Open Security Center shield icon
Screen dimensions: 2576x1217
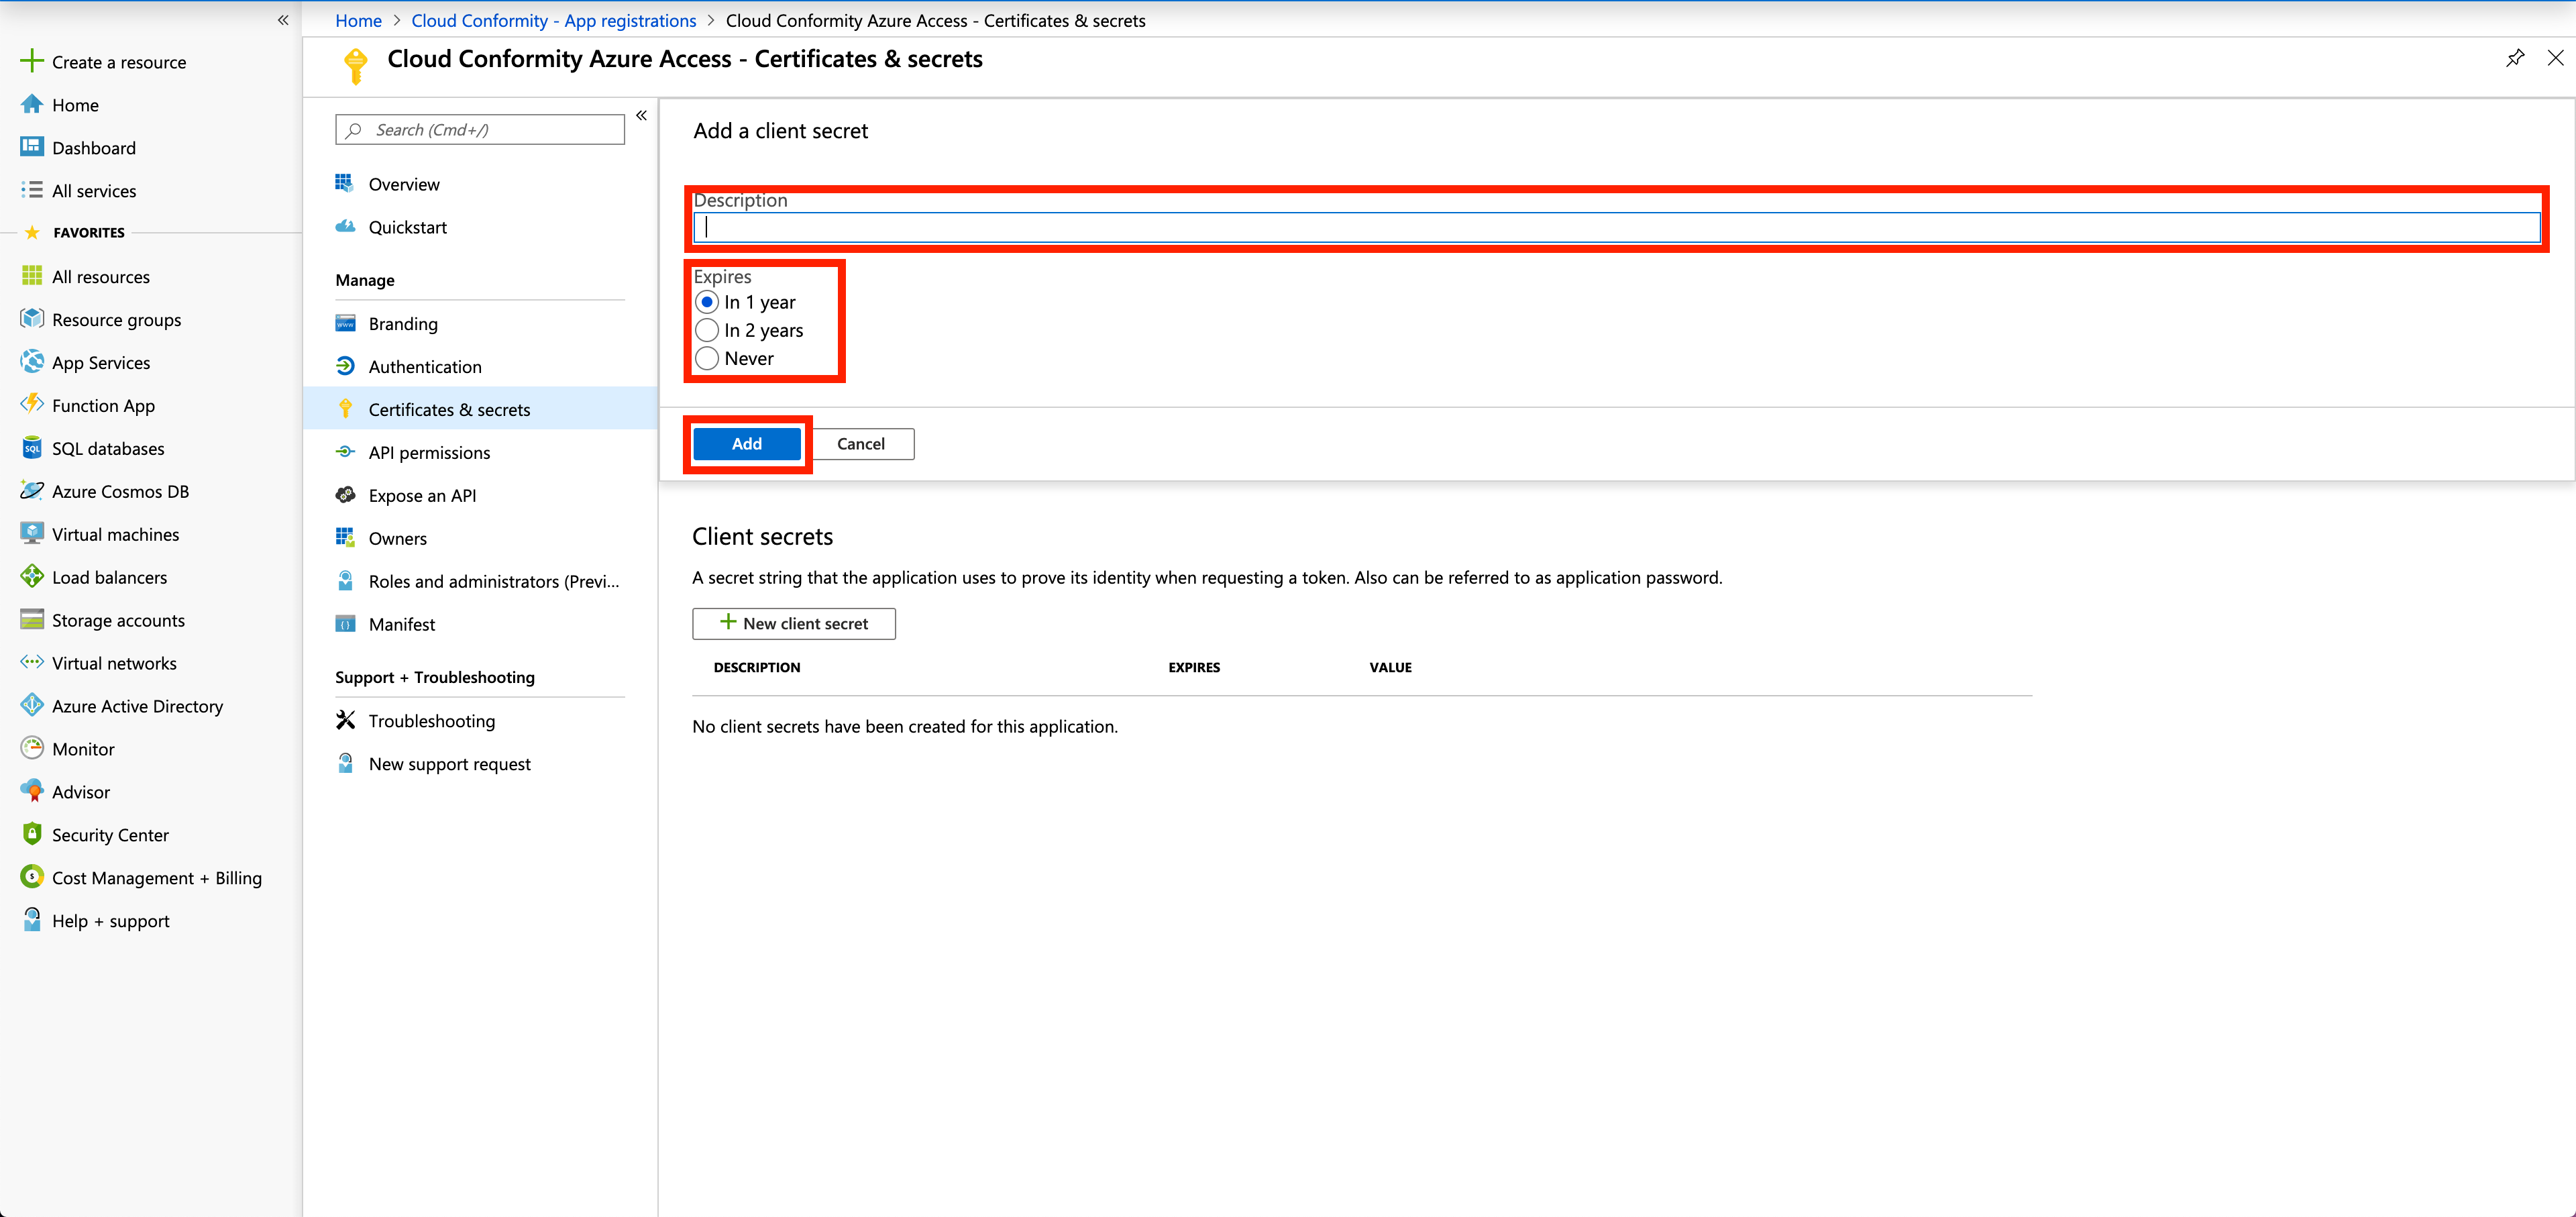32,834
